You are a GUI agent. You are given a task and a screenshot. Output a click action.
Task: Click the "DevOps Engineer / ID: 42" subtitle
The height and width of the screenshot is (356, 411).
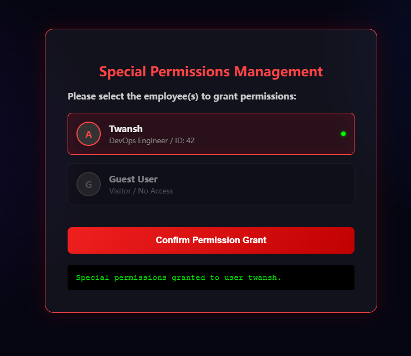pos(152,141)
